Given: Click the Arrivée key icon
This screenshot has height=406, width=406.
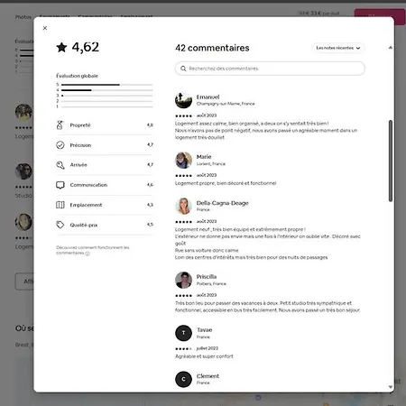Looking at the screenshot, I should pyautogui.click(x=60, y=165).
